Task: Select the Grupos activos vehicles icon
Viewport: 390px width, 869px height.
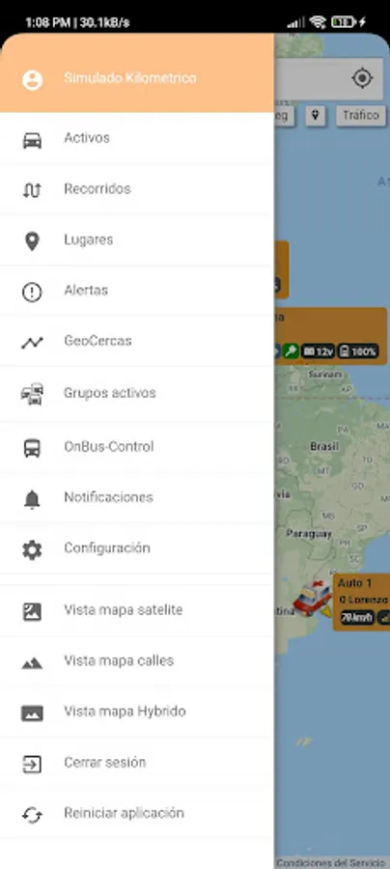Action: point(32,394)
